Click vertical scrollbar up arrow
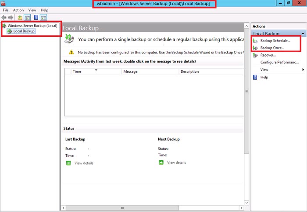The width and height of the screenshot is (307, 212). tap(246, 26)
